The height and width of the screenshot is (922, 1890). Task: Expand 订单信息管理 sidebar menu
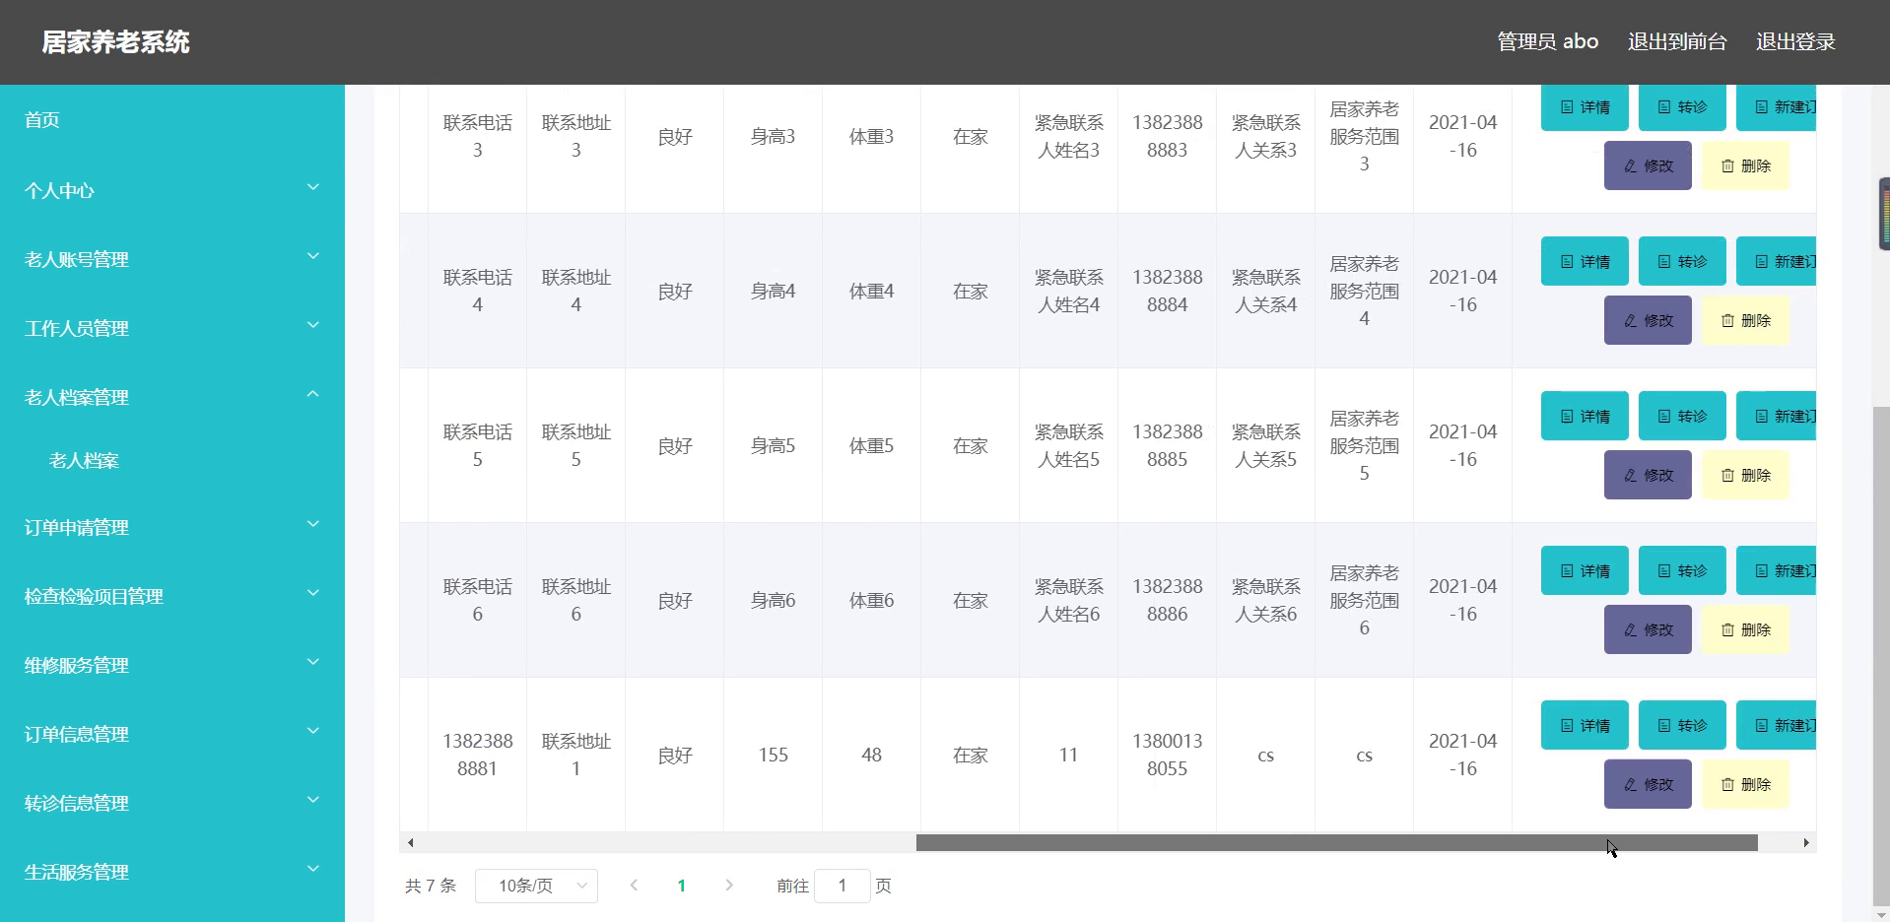point(172,734)
